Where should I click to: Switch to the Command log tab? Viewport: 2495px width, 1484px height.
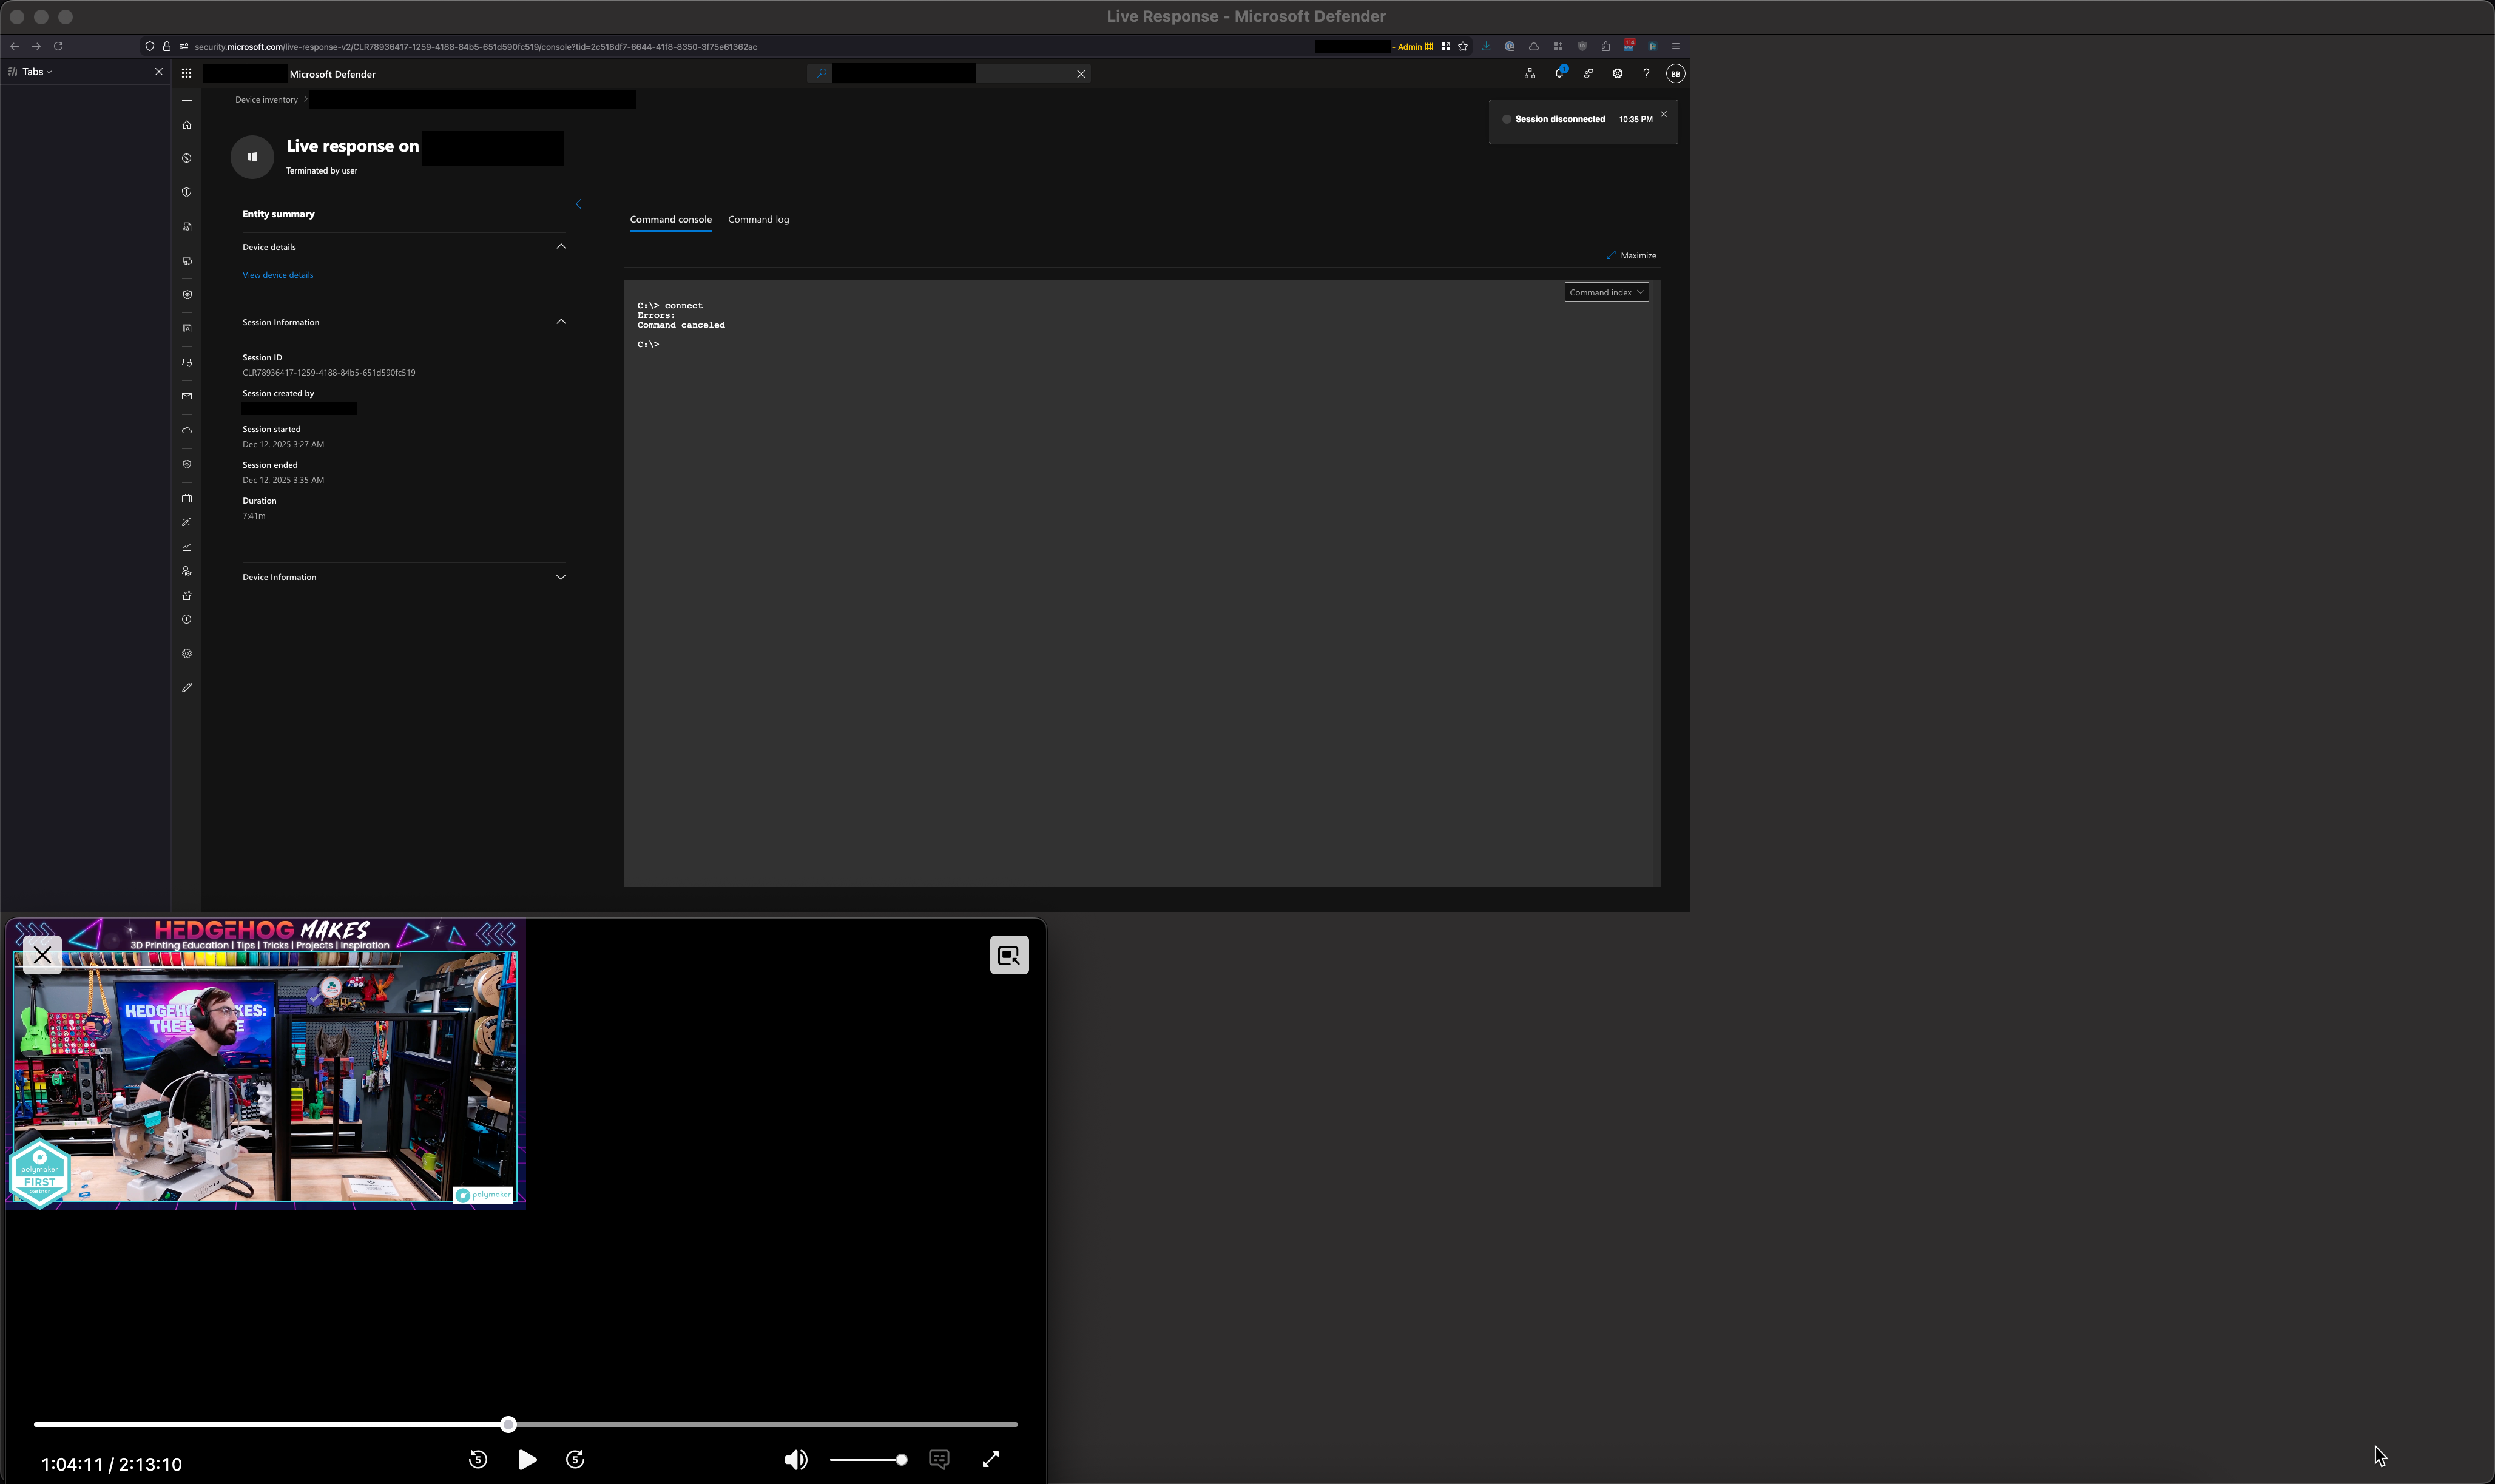[758, 220]
